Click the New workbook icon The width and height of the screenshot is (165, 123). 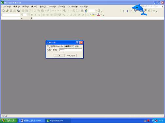click(x=4, y=10)
